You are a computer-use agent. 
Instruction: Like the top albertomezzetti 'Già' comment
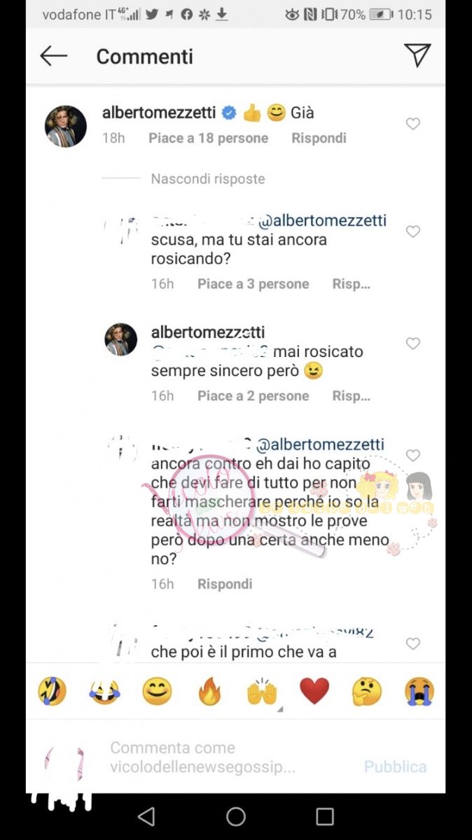413,124
